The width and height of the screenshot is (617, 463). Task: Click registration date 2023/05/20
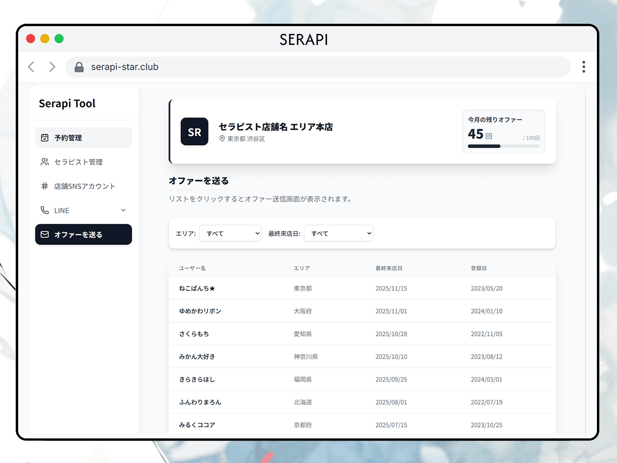[487, 289]
